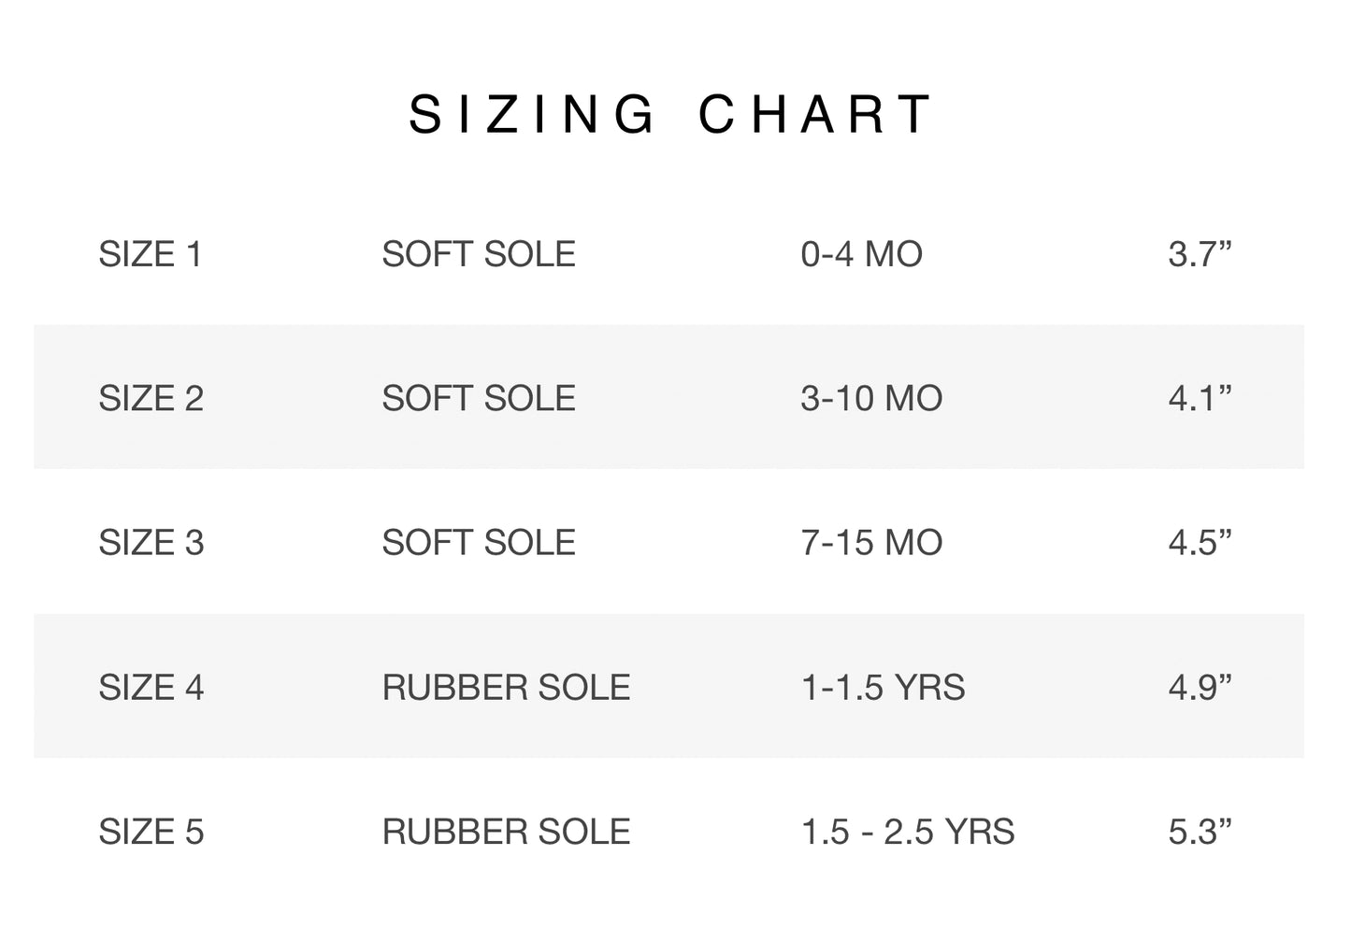Select the SIZE 5 label

pyautogui.click(x=151, y=832)
